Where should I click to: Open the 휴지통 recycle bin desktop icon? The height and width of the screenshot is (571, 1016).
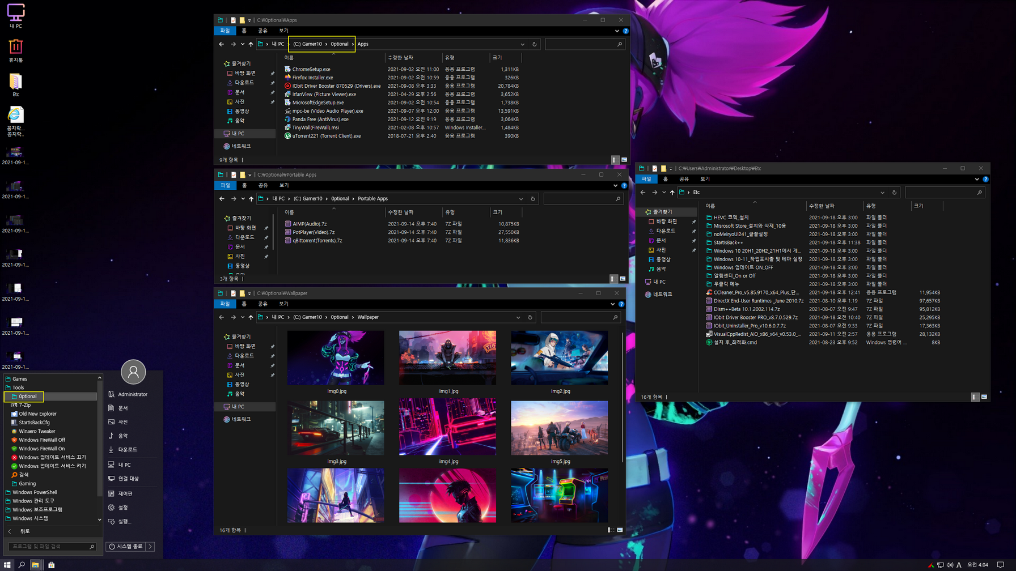point(15,50)
